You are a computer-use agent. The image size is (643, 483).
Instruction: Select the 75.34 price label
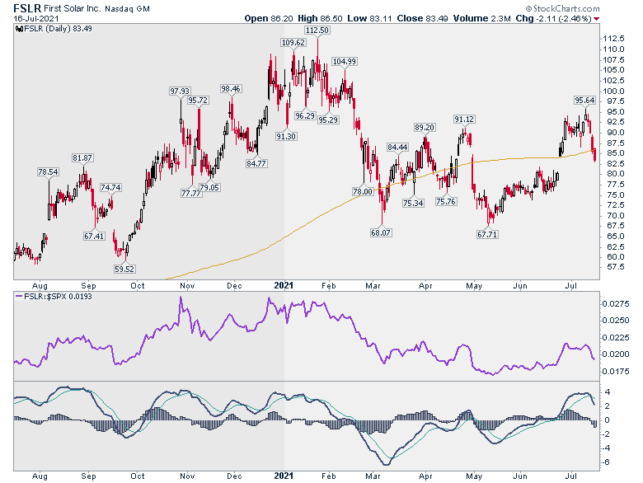[x=413, y=203]
